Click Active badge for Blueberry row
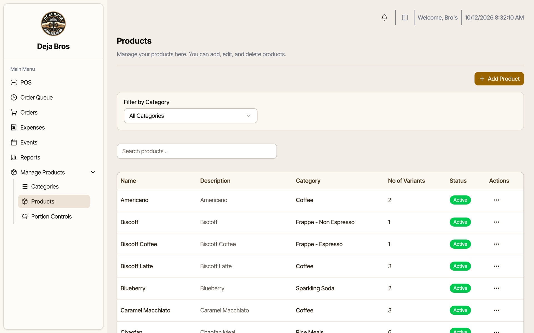Image resolution: width=534 pixels, height=333 pixels. (x=460, y=288)
